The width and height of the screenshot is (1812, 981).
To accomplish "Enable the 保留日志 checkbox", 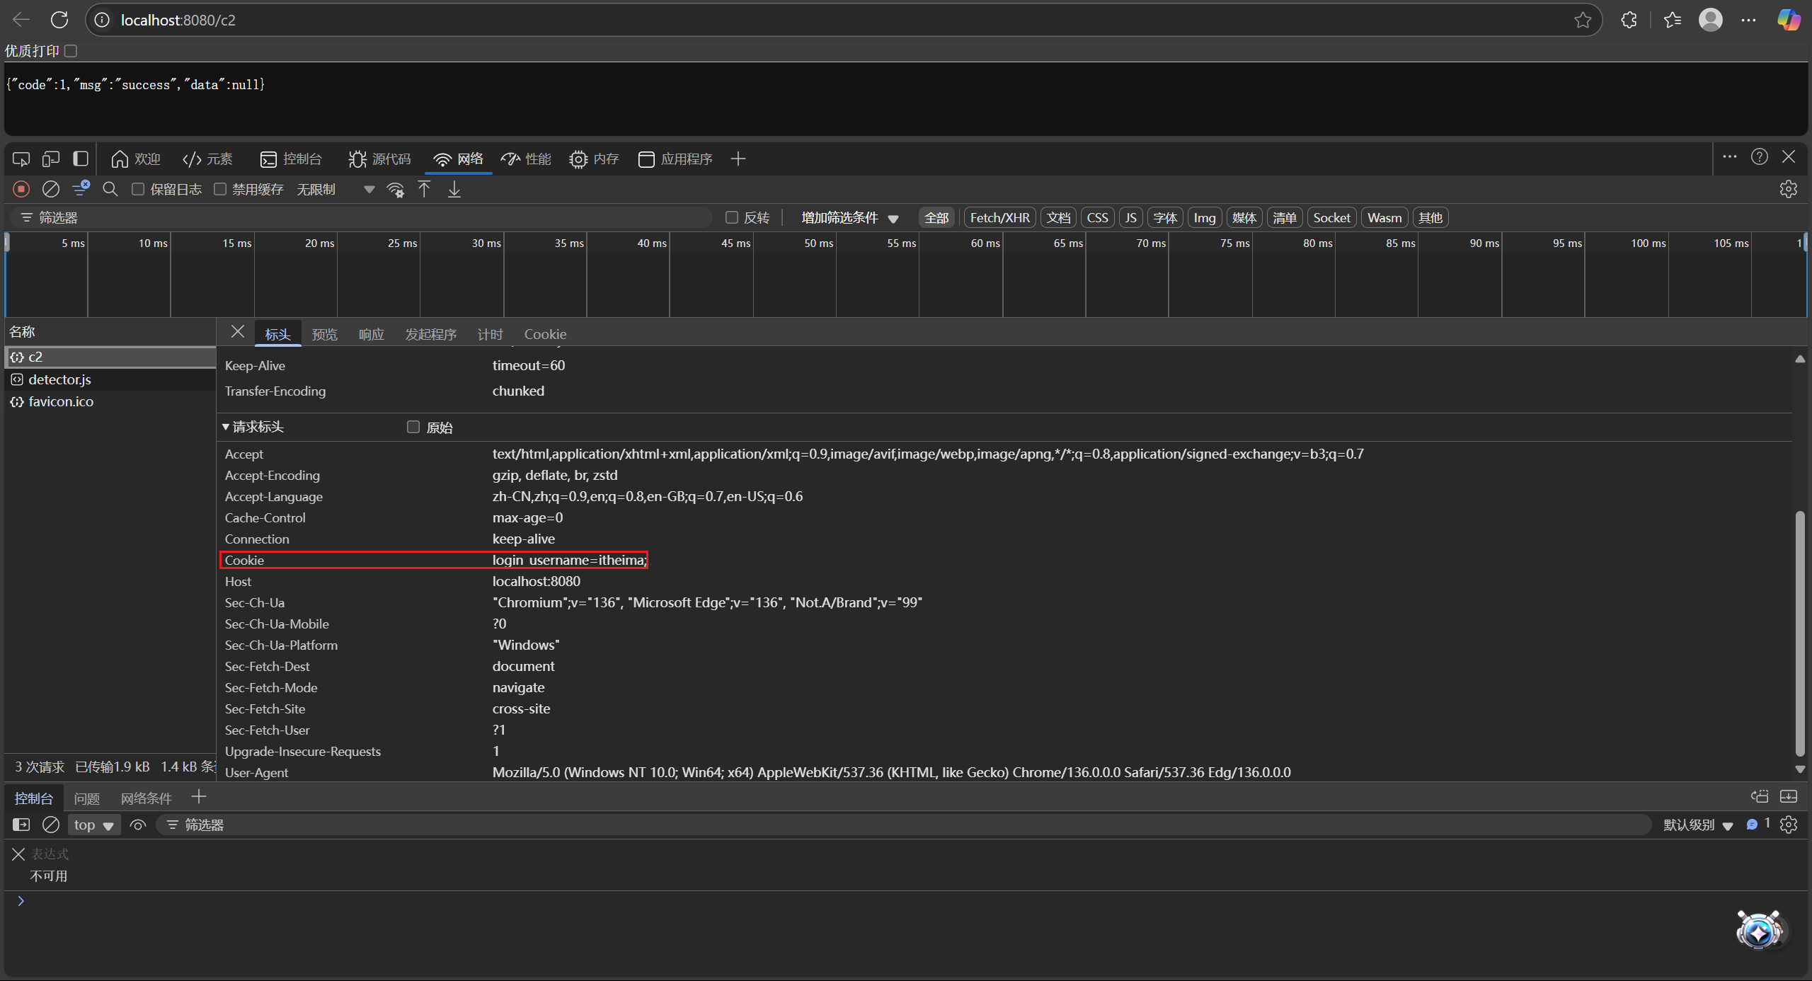I will (139, 189).
